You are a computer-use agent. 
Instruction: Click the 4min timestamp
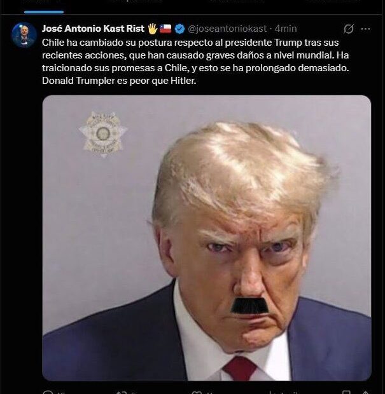click(286, 29)
